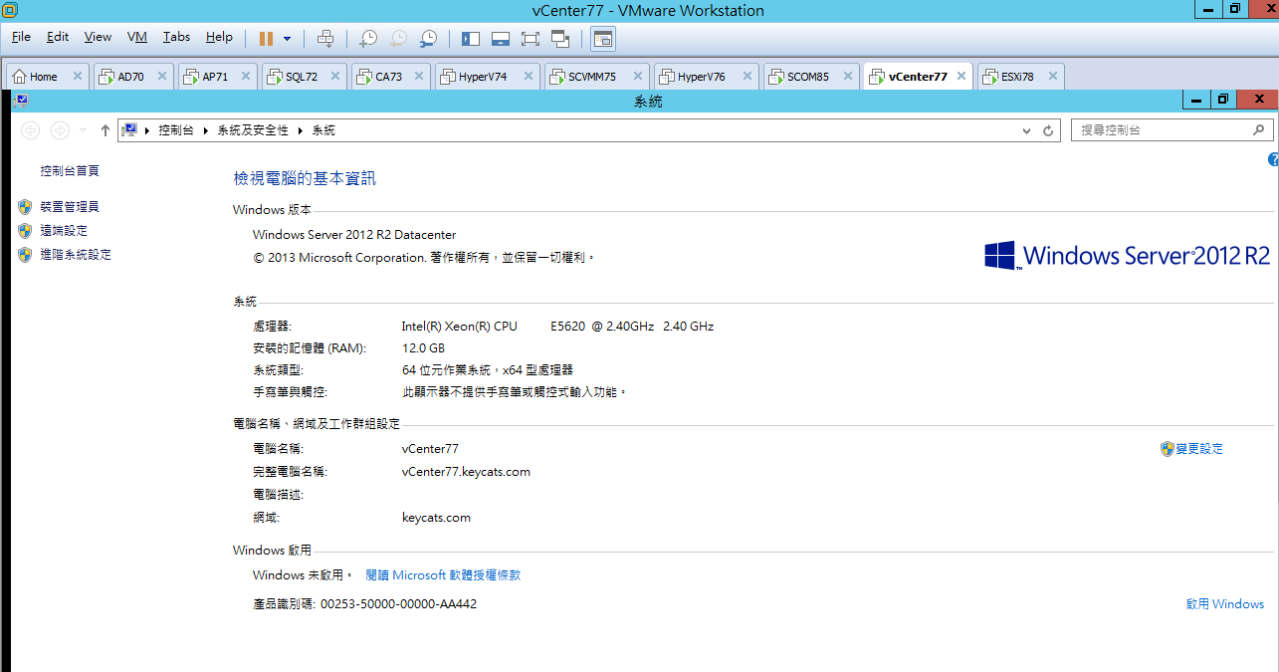This screenshot has width=1279, height=672.
Task: Close the ESXi78 tab
Action: pyautogui.click(x=1051, y=76)
